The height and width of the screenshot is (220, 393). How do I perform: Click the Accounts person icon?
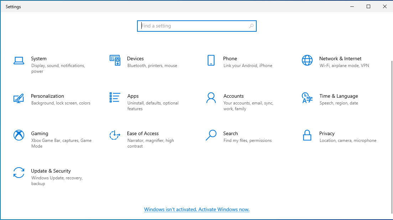pyautogui.click(x=211, y=98)
